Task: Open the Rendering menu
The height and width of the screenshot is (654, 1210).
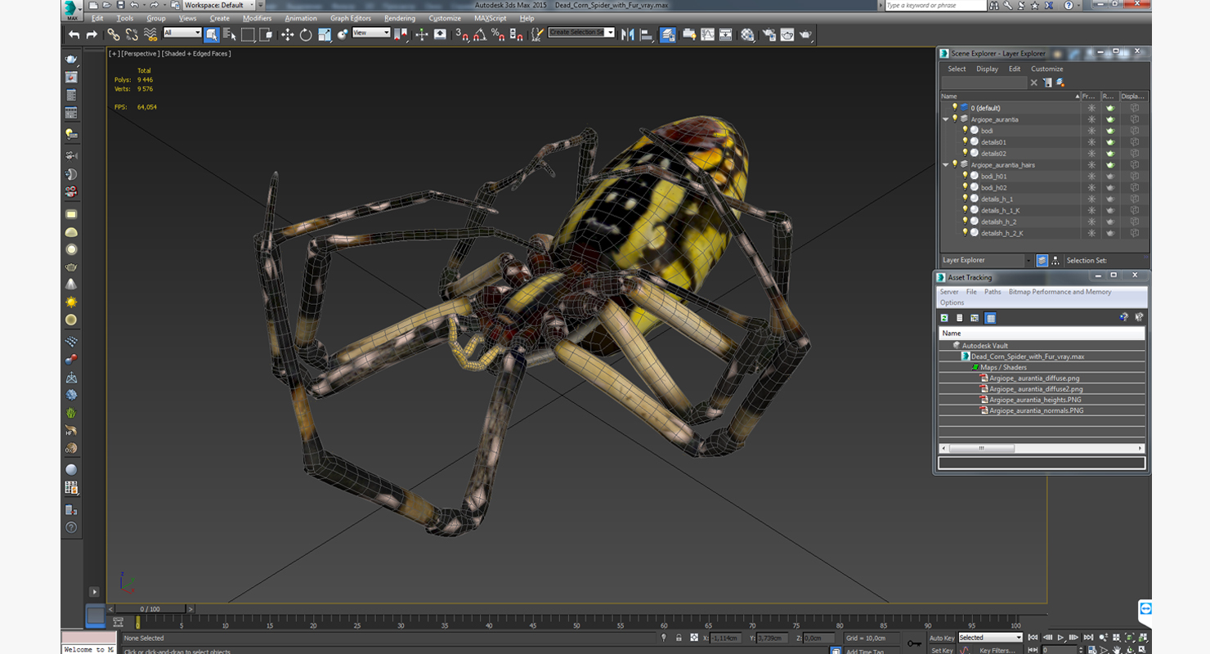Action: [x=400, y=18]
